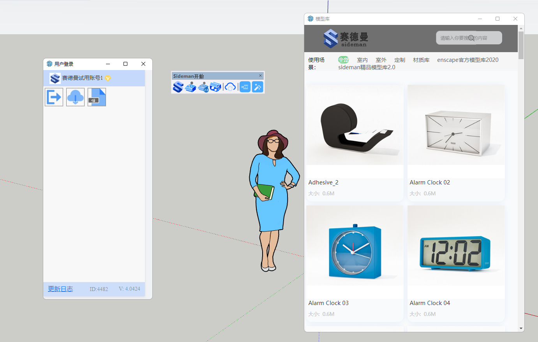Select the 室内 category tab

[362, 60]
